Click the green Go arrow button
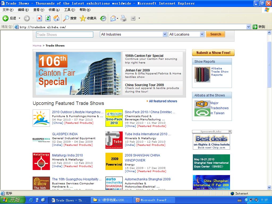Viewport: 272px width, 204px height. (255, 27)
